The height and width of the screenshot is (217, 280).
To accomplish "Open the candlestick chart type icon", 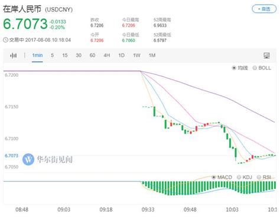I will pyautogui.click(x=14, y=55).
